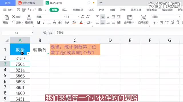Screen dimensions: 183x102
Task: Switch to the 视图 ribbon tab
Action: click(123, 10)
